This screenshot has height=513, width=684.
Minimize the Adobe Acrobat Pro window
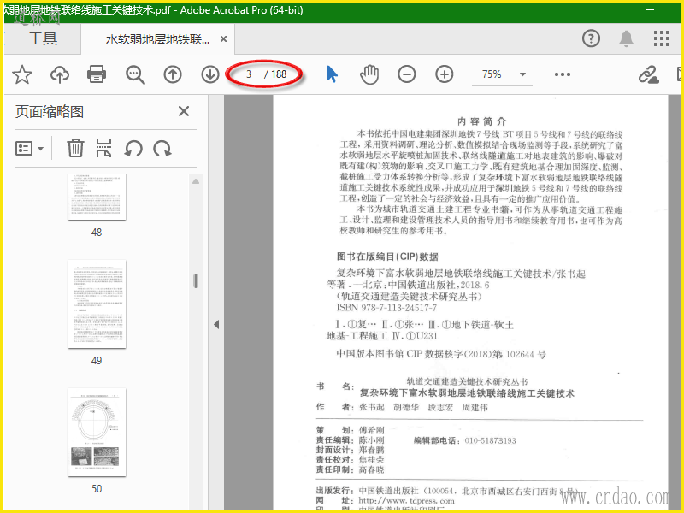click(x=650, y=10)
